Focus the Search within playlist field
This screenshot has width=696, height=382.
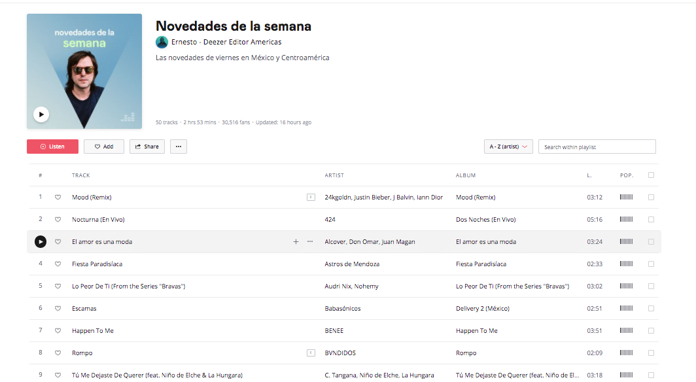[597, 147]
